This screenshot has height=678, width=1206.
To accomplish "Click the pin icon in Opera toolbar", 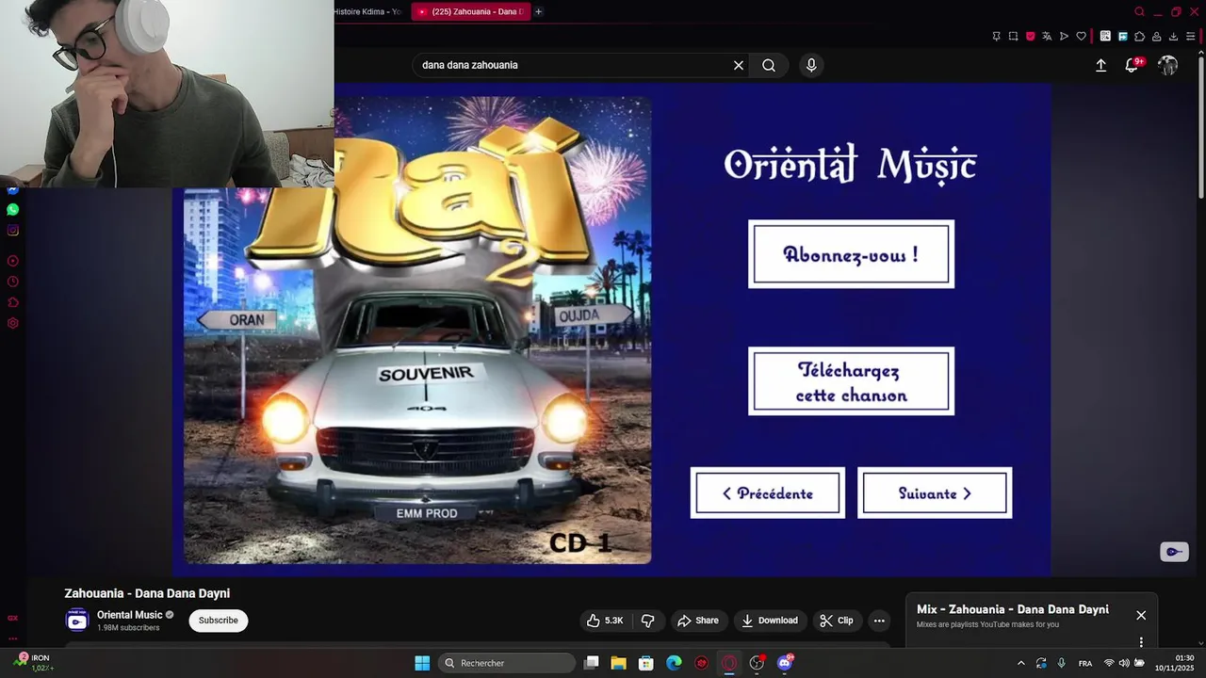I will click(x=996, y=36).
